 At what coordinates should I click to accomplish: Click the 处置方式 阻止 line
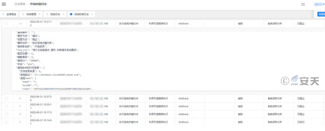28,39
